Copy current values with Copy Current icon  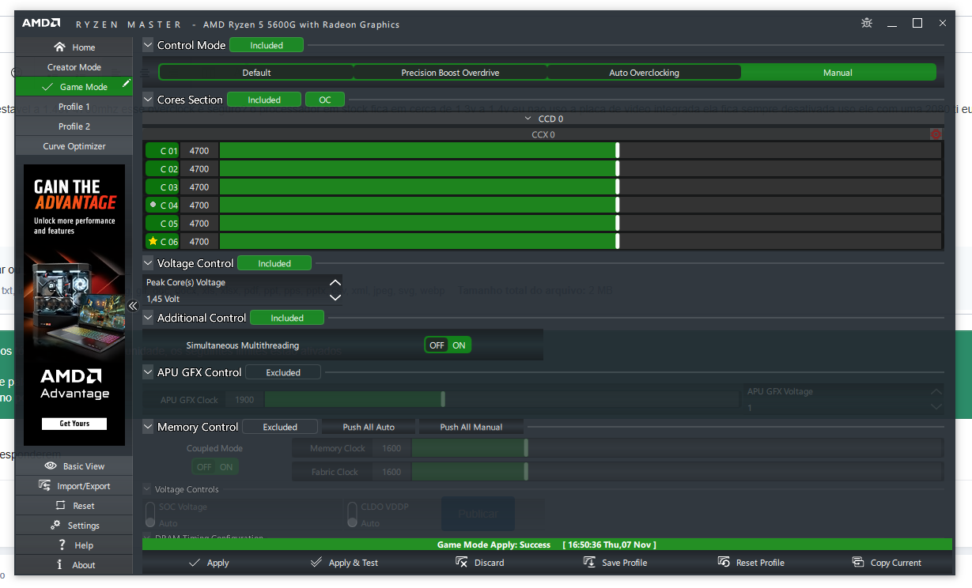858,563
